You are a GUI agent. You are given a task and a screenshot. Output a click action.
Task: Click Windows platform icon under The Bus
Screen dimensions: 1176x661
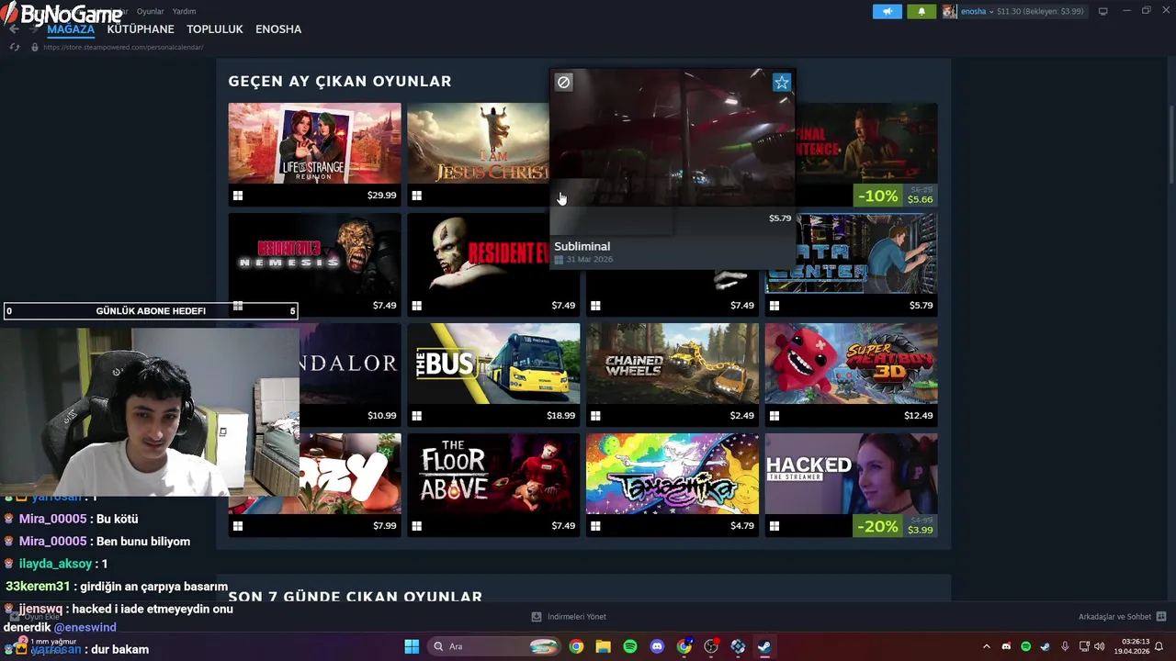(x=416, y=416)
